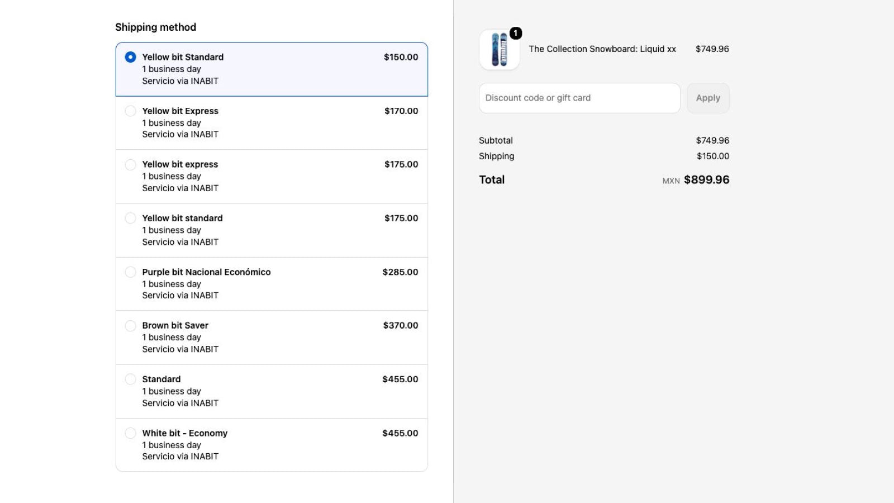894x503 pixels.
Task: Click the quantity badge on product image
Action: 516,33
